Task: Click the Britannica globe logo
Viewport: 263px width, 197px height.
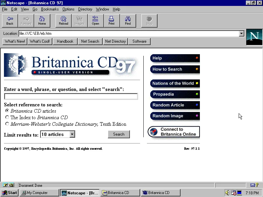Action: pos(14,64)
